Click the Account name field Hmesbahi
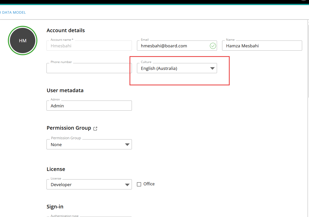309x217 pixels. [x=89, y=46]
